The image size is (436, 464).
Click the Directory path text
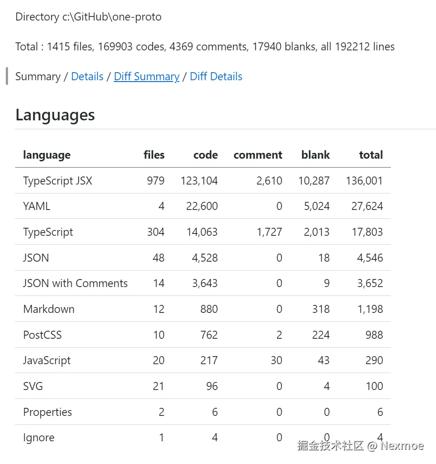[88, 17]
